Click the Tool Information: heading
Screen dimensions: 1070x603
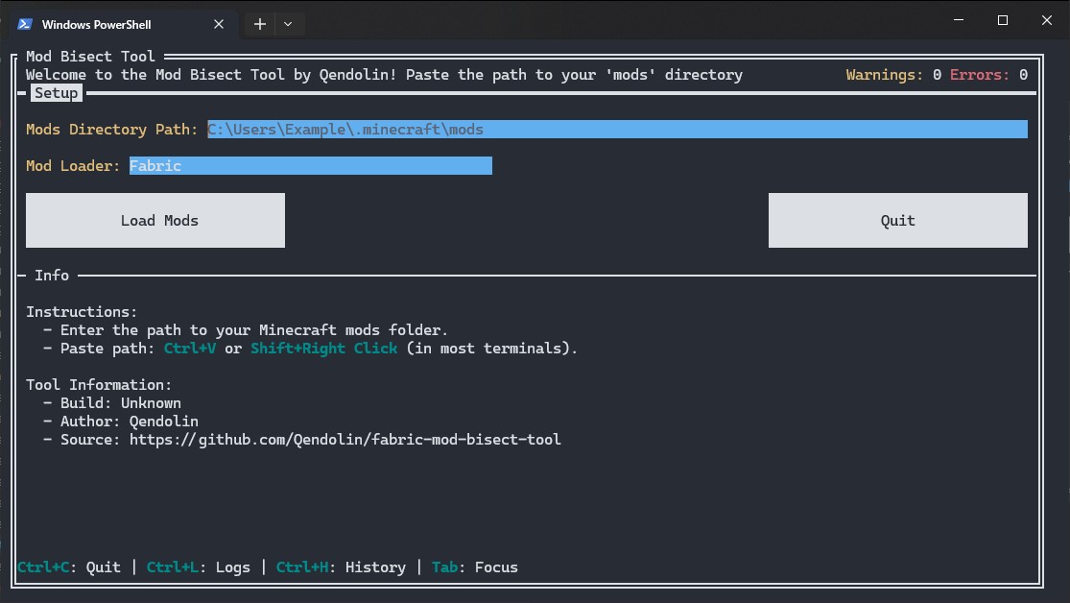coord(99,384)
